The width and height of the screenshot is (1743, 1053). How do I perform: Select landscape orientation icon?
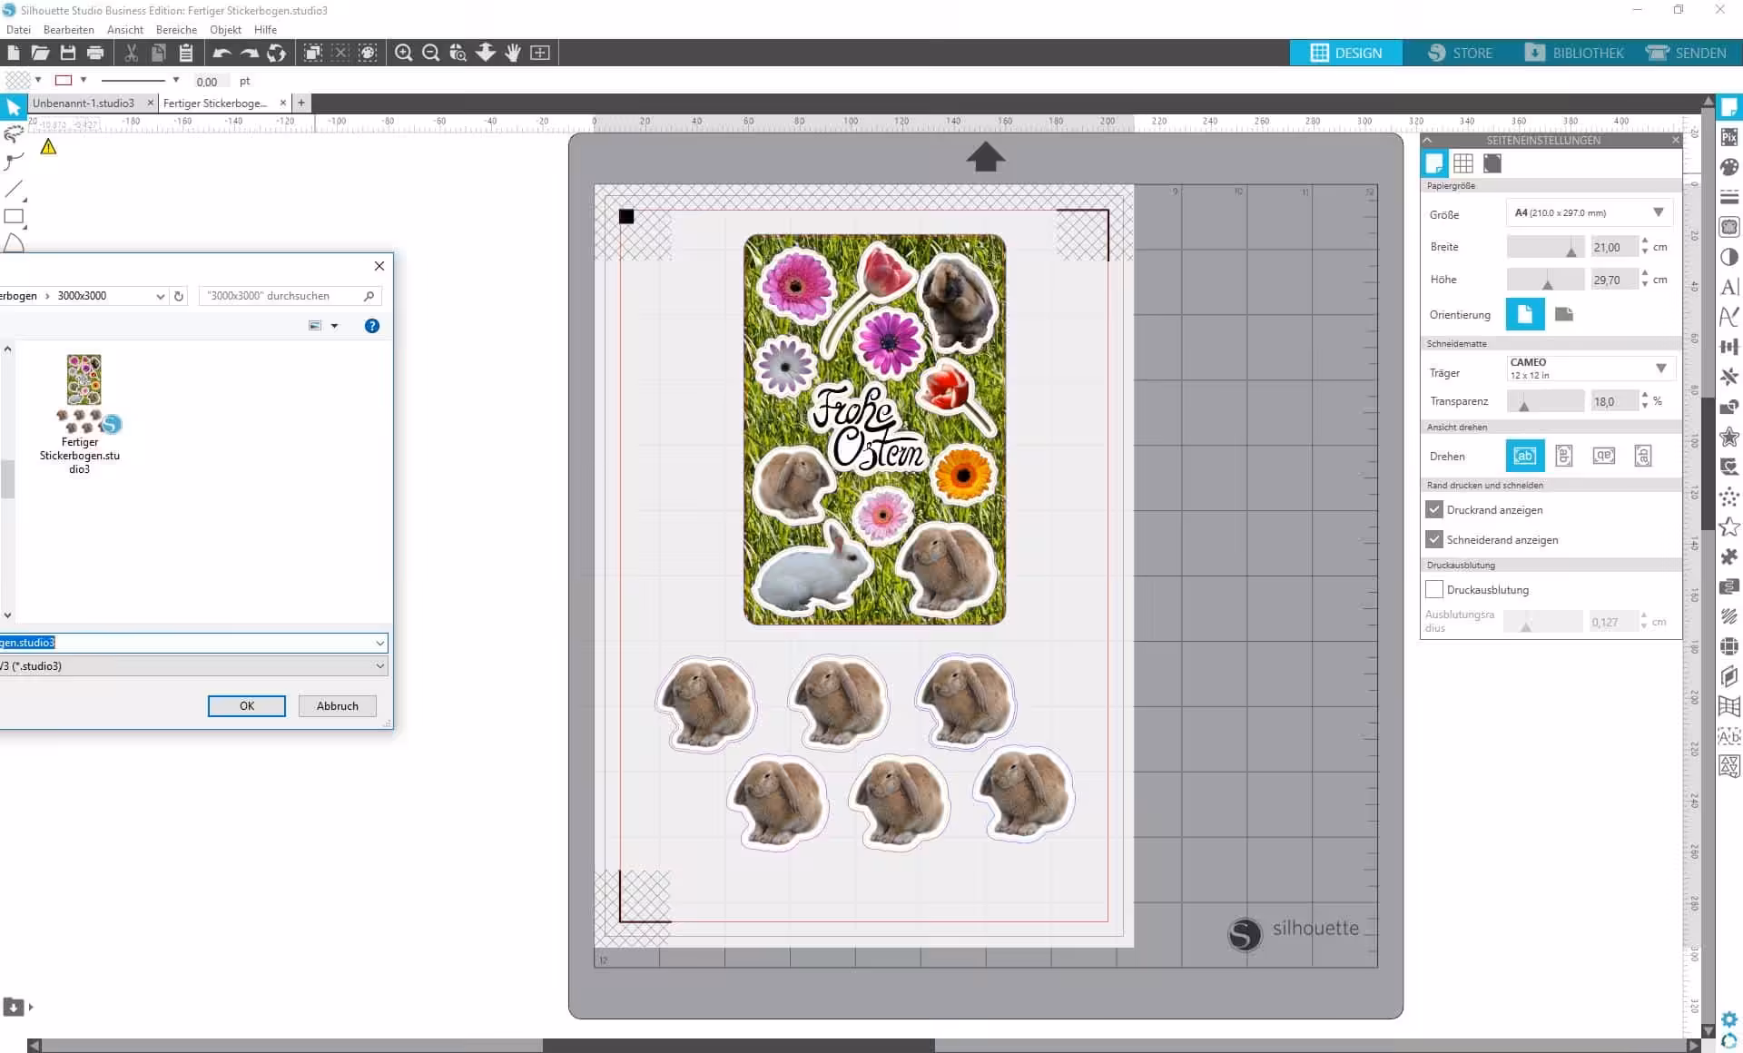1563,314
